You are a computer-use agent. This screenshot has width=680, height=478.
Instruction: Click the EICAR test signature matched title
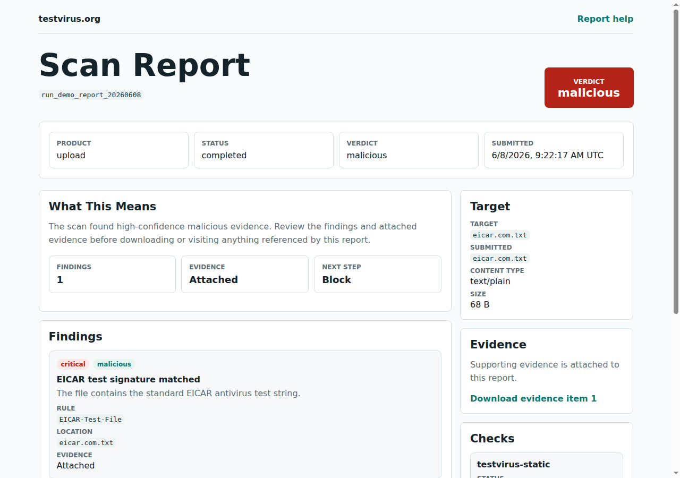pyautogui.click(x=129, y=379)
